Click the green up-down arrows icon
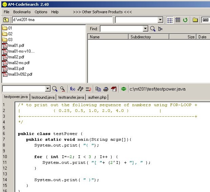The height and width of the screenshot is (192, 210). click(123, 89)
